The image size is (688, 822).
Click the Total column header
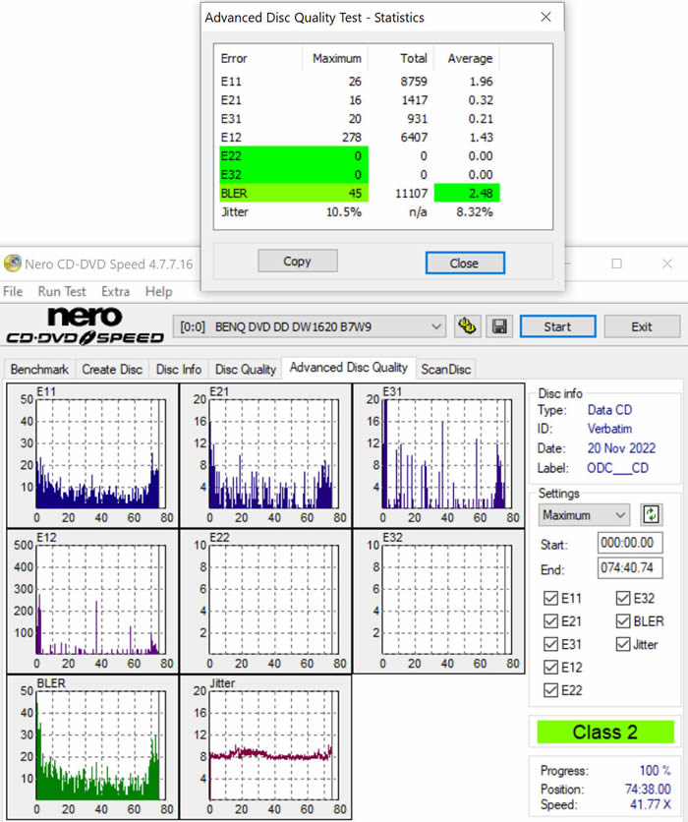(x=402, y=58)
